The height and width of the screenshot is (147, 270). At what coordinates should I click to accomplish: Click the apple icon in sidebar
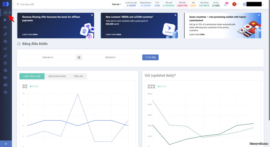[5, 20]
